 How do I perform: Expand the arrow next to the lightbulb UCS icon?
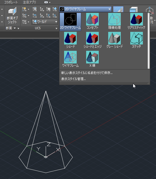coord(28,9)
